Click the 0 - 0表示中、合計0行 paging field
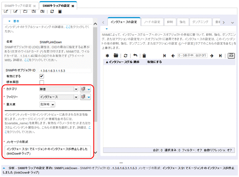This screenshot has height=177, width=239. pyautogui.click(x=192, y=55)
